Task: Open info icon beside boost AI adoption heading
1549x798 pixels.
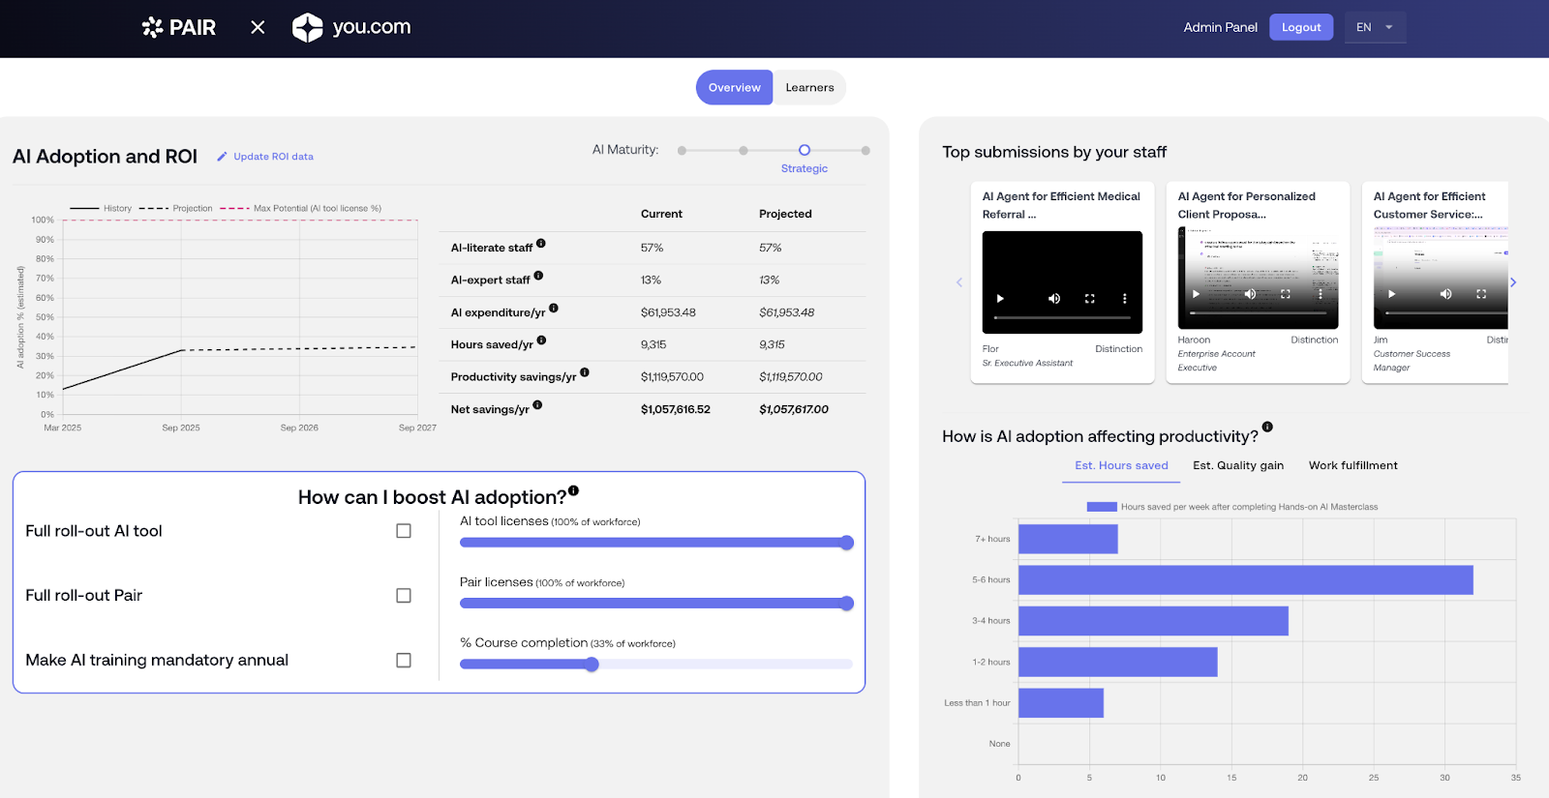Action: point(573,491)
